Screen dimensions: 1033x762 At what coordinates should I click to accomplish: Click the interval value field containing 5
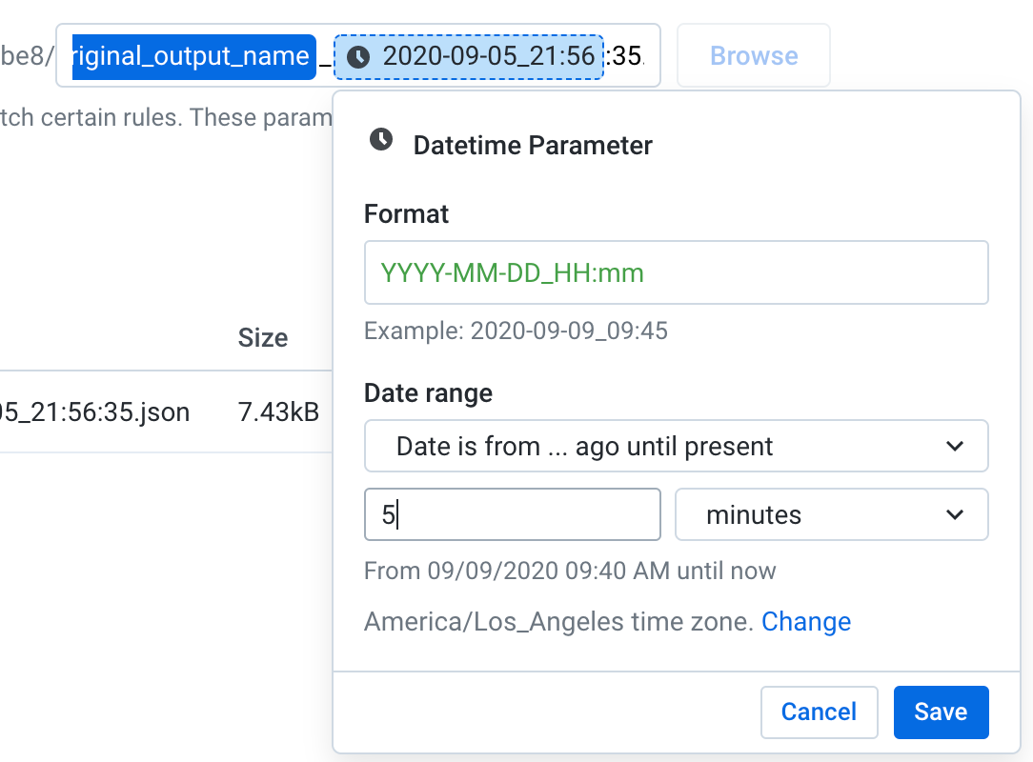tap(512, 514)
